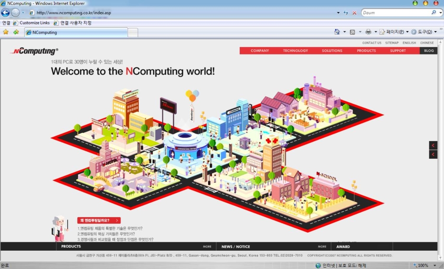Click the RSS feeds icon
The width and height of the screenshot is (444, 269).
click(x=352, y=32)
